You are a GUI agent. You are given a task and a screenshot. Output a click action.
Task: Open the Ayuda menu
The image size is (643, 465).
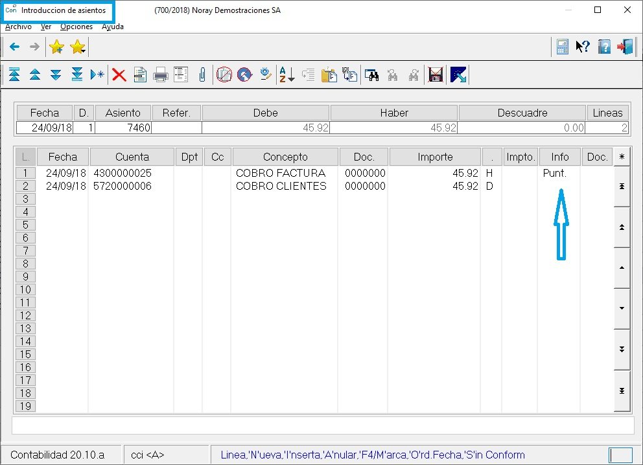point(113,27)
